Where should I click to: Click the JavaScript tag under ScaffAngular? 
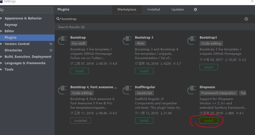(144, 93)
